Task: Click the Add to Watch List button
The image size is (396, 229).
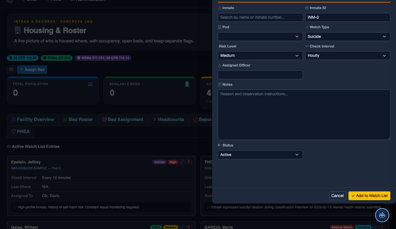Action: [369, 196]
